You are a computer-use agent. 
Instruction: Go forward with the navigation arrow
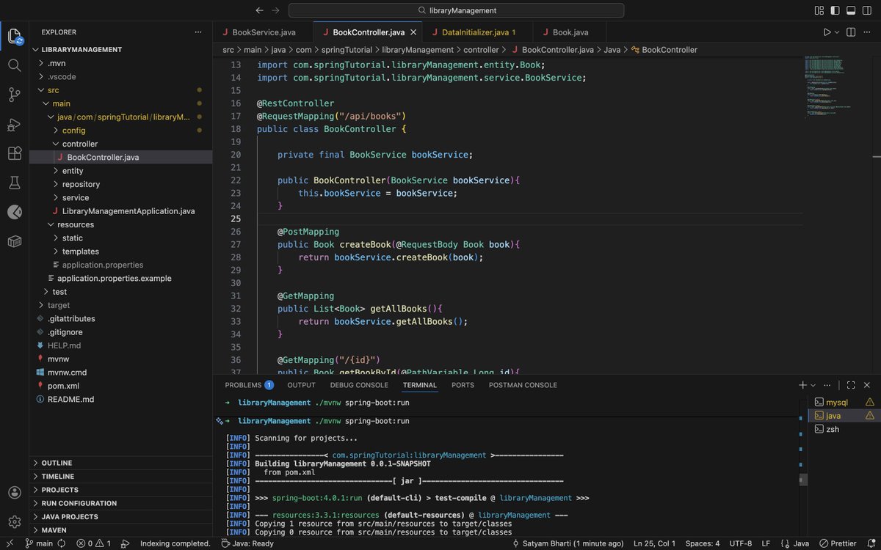click(275, 10)
